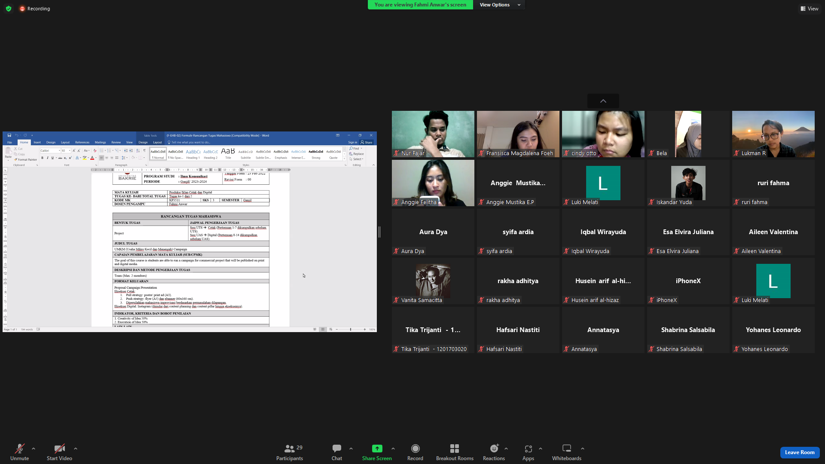This screenshot has height=464, width=825.
Task: Expand chat options arrow
Action: 351,449
